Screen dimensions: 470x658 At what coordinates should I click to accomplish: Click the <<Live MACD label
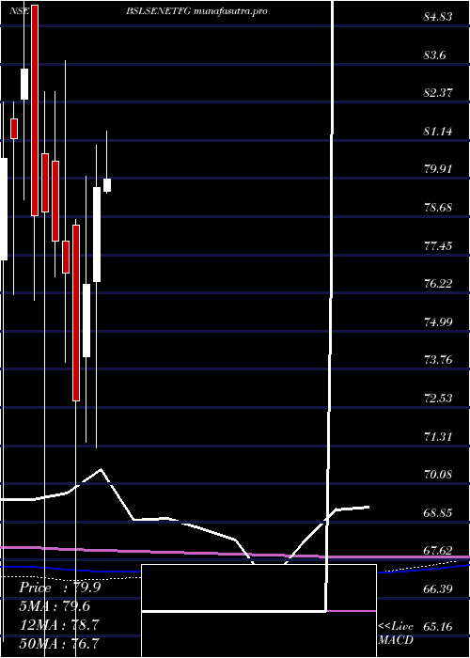pyautogui.click(x=396, y=633)
